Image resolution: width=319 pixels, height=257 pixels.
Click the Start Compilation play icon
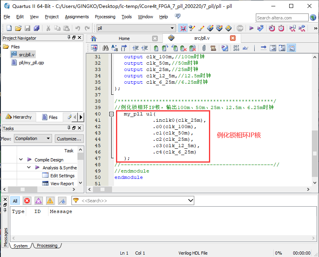coord(251,28)
